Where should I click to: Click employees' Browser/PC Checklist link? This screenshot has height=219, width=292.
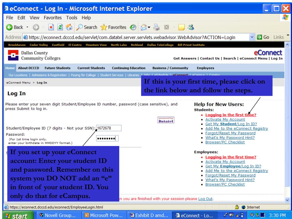click(x=225, y=184)
